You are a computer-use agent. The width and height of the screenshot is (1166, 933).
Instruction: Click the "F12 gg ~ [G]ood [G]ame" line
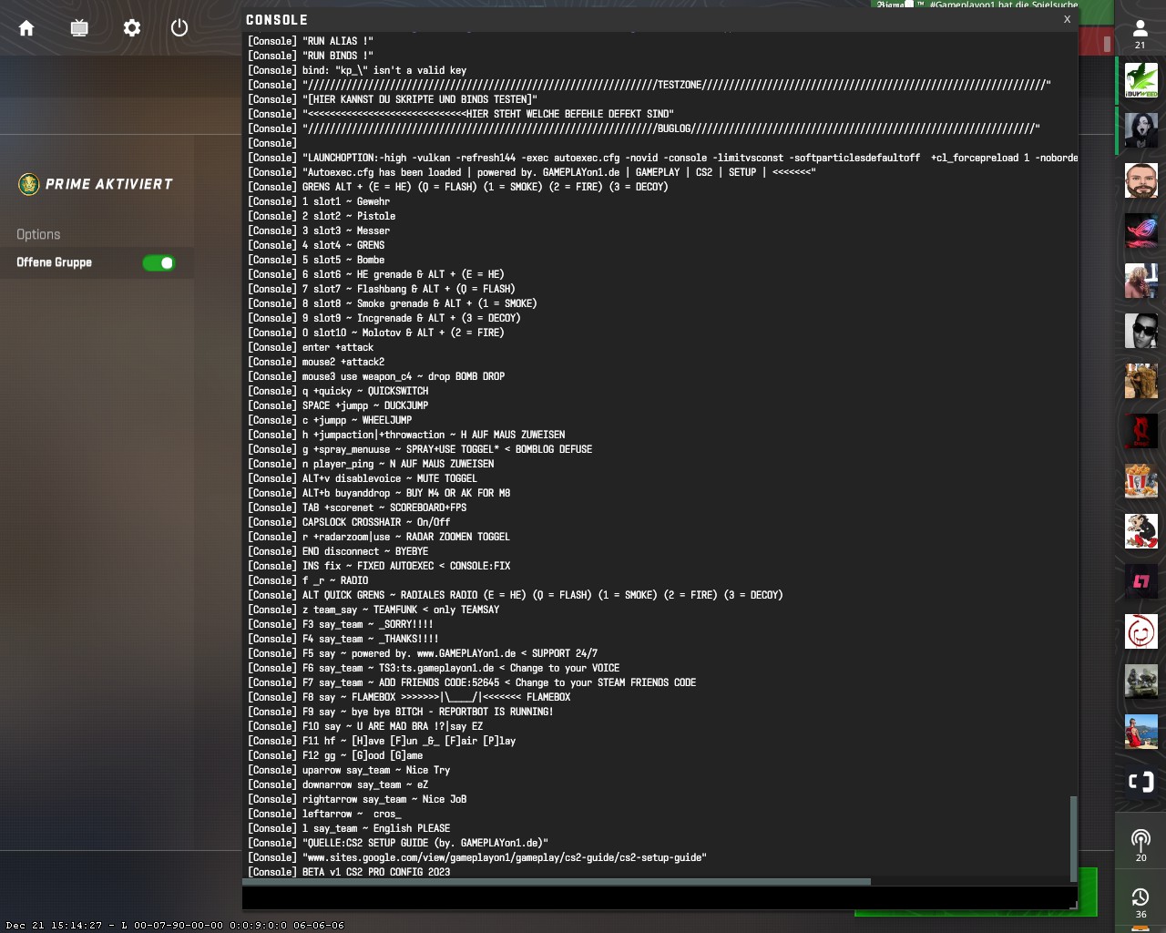click(x=335, y=755)
